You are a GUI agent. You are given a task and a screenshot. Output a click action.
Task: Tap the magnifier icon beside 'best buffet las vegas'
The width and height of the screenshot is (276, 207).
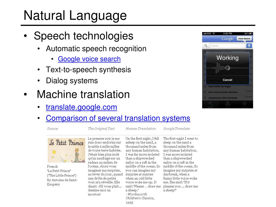click(205, 87)
